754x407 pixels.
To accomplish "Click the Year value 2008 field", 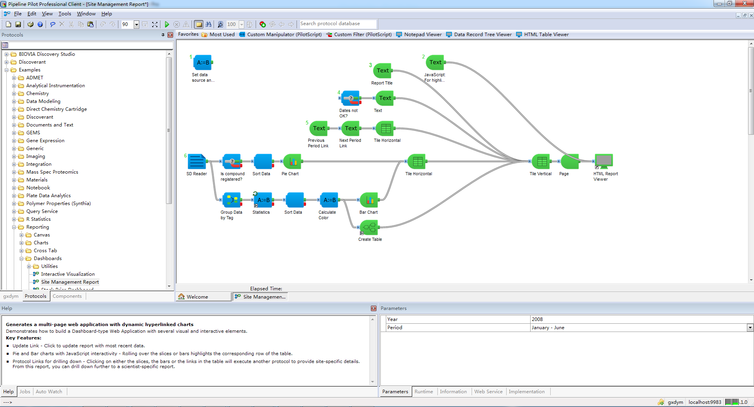I will pos(642,319).
